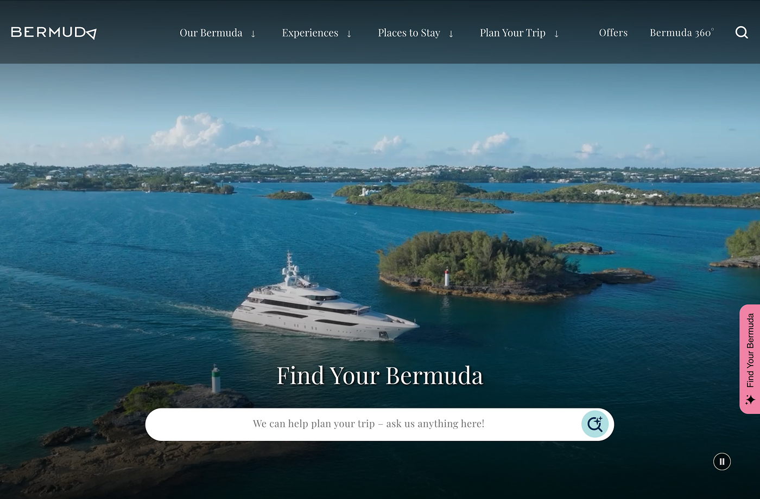Click the Bermuda logo
Image resolution: width=760 pixels, height=499 pixels.
(54, 33)
